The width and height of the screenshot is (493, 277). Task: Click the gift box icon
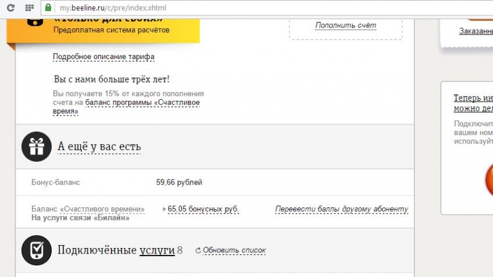pyautogui.click(x=36, y=147)
